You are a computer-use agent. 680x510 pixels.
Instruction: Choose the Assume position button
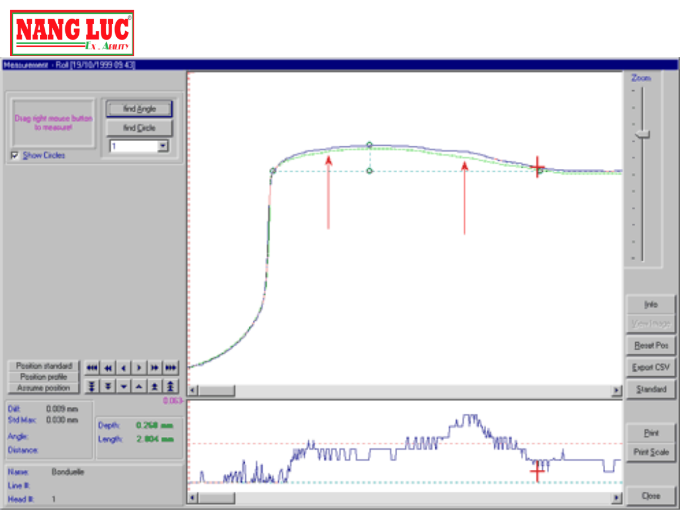[44, 388]
